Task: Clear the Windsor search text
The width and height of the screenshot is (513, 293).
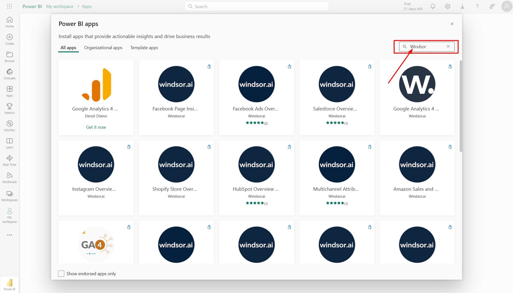Action: (x=448, y=46)
